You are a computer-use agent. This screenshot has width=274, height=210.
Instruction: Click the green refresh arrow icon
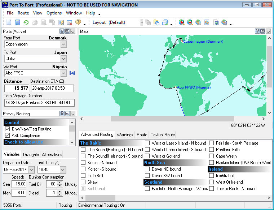click(26, 22)
